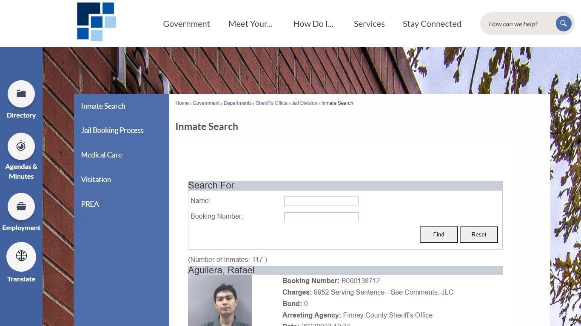The image size is (581, 326).
Task: Open Medical Care page
Action: [x=101, y=155]
